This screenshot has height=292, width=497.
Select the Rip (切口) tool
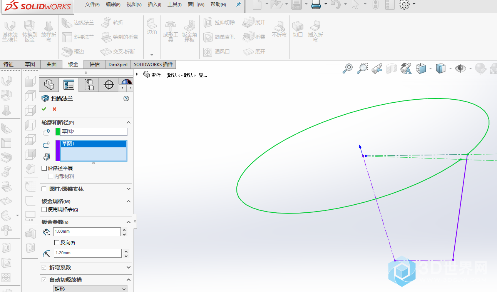(298, 29)
